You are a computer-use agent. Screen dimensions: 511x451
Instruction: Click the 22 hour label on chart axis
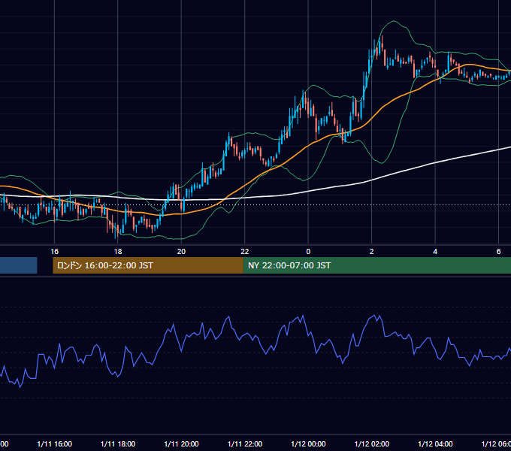(x=245, y=252)
